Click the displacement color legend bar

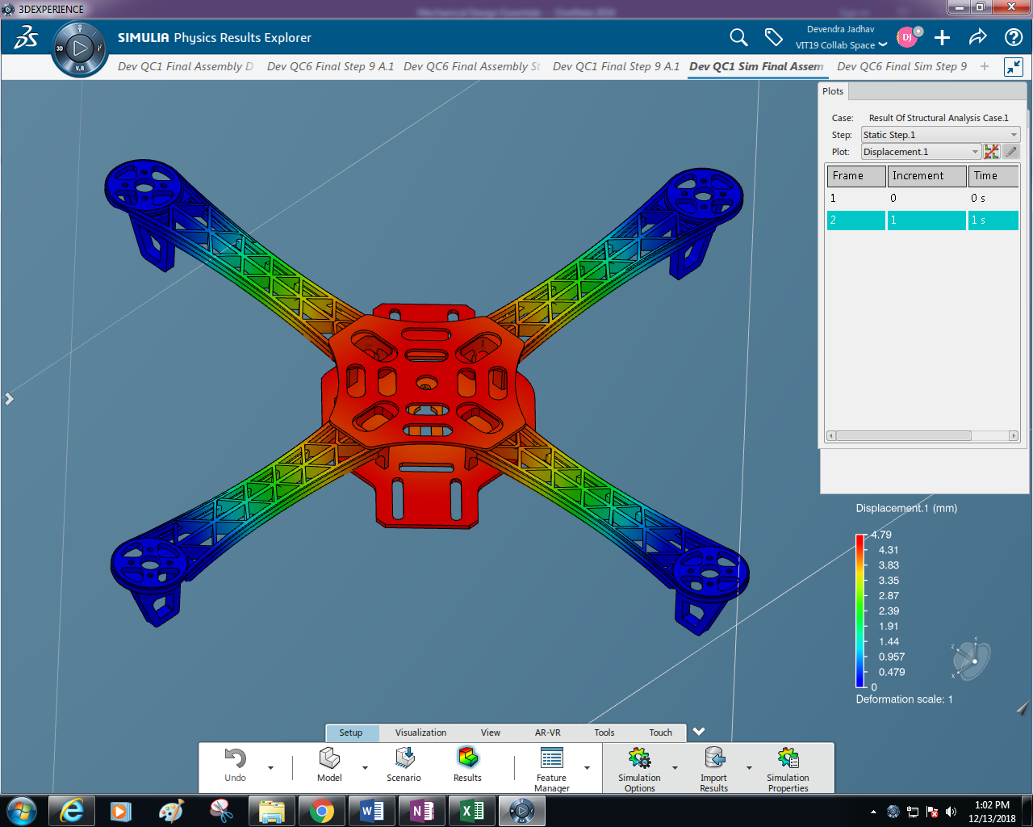click(860, 611)
